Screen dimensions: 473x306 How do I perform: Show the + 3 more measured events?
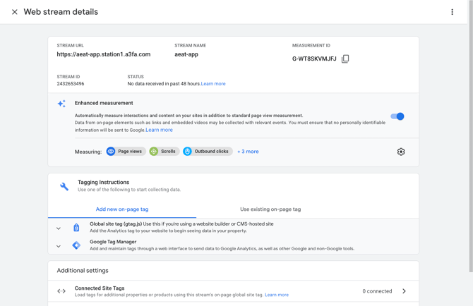click(248, 152)
